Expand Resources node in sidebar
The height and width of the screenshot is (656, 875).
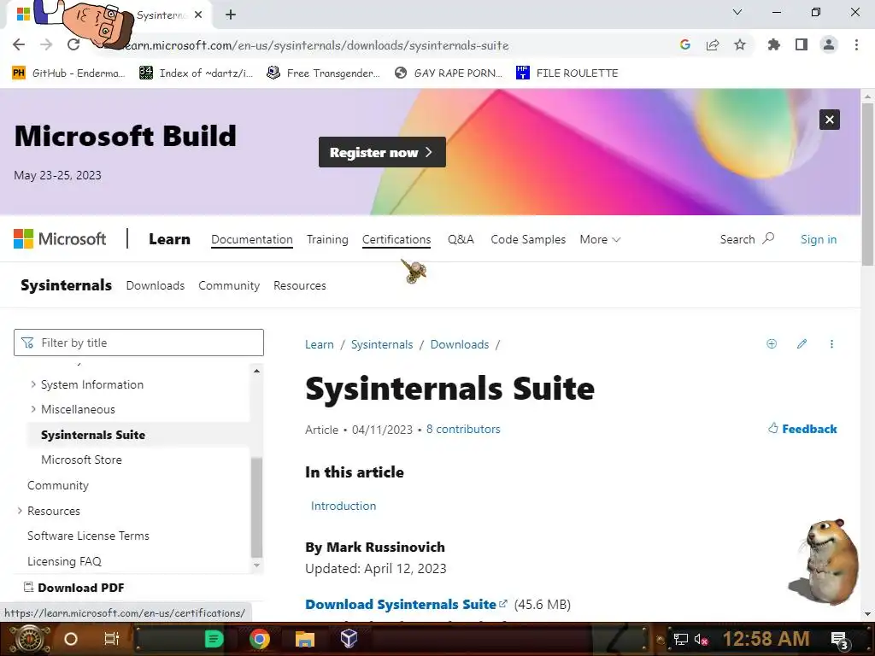coord(20,511)
